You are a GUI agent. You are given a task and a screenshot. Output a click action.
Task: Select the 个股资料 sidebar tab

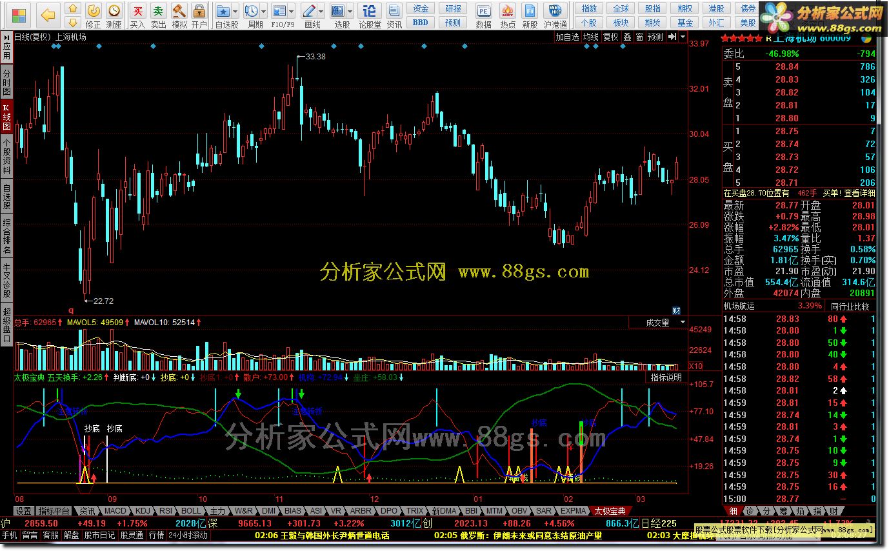pos(6,157)
